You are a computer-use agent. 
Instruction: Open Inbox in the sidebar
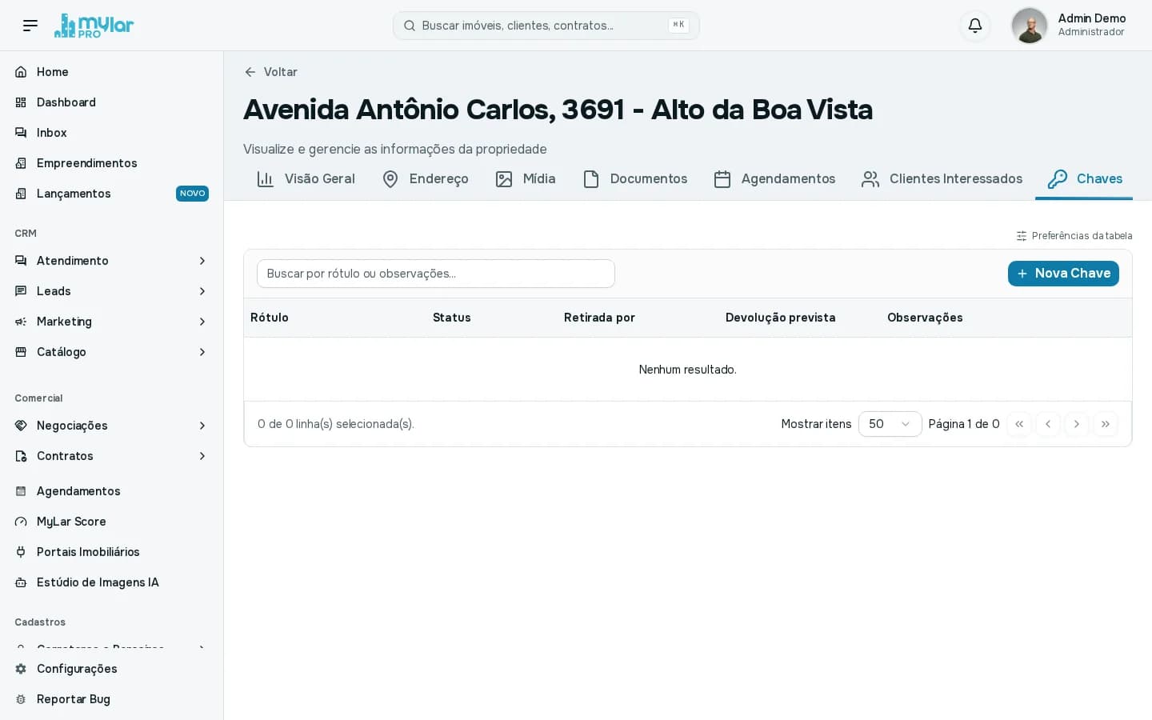[112, 133]
